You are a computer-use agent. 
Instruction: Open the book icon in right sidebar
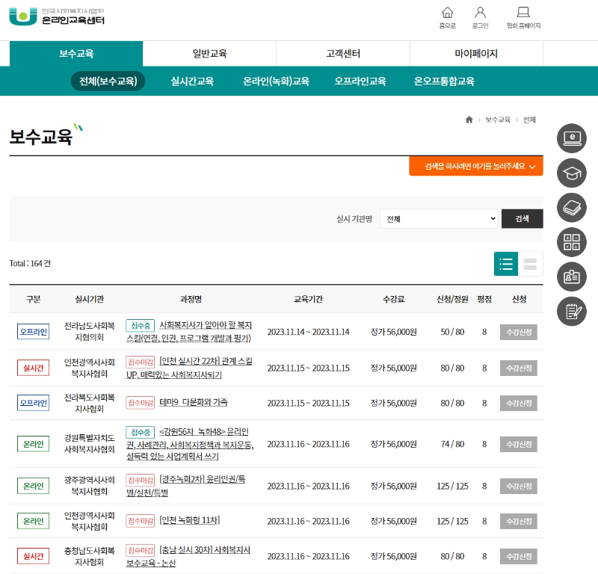[x=572, y=207]
